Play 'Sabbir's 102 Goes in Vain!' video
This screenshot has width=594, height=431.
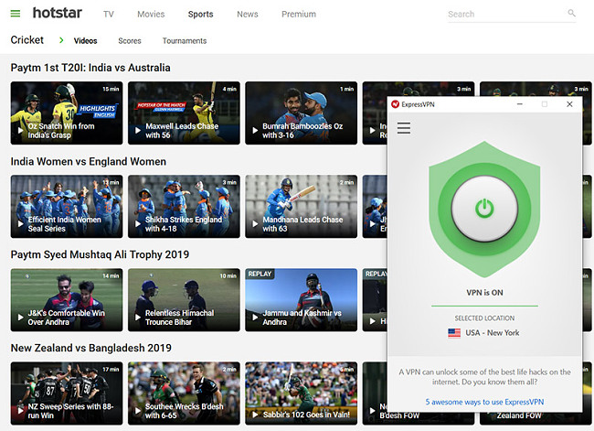coord(302,393)
